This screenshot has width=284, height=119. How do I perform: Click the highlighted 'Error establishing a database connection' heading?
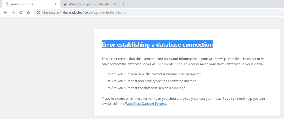click(157, 44)
